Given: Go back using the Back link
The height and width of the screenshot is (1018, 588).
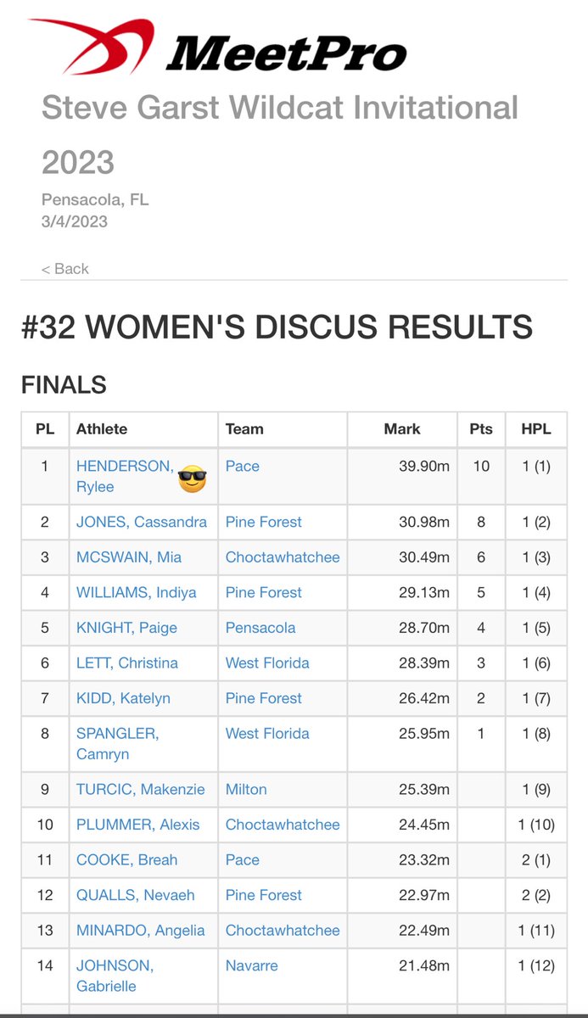Looking at the screenshot, I should click(65, 269).
